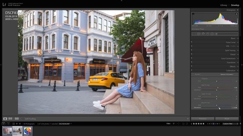The image size is (243, 136).
Task: Open toolbar content dropdown arrow
Action: [188, 119]
